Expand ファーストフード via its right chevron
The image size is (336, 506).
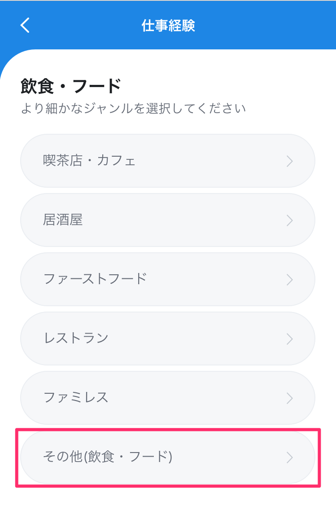(x=289, y=279)
